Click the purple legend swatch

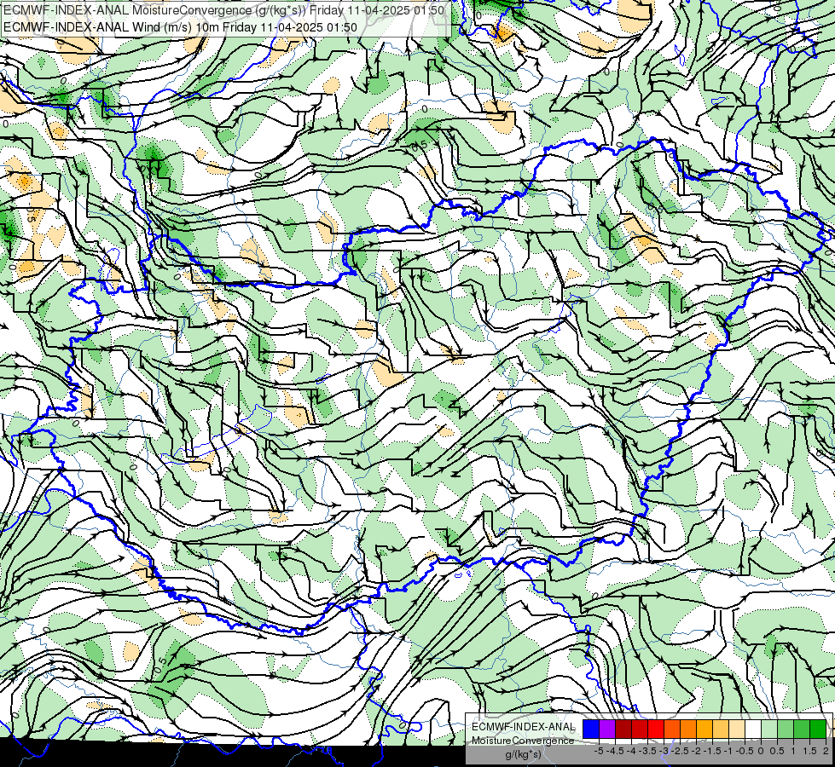(607, 729)
